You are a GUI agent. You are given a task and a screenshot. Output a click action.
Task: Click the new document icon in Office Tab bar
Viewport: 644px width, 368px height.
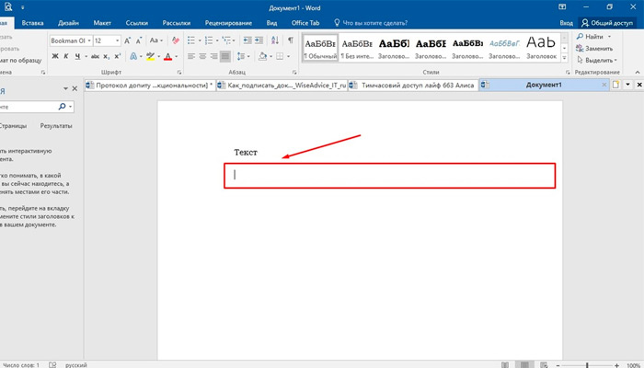click(615, 85)
